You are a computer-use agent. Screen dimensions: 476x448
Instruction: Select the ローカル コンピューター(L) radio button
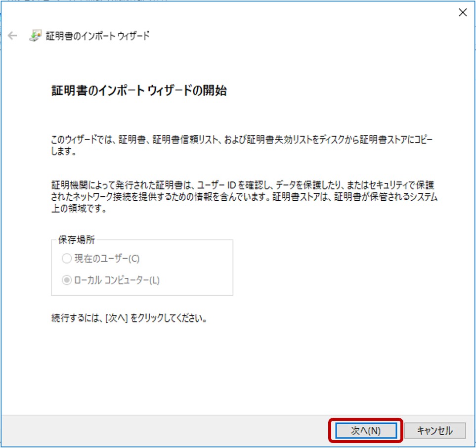coord(66,280)
